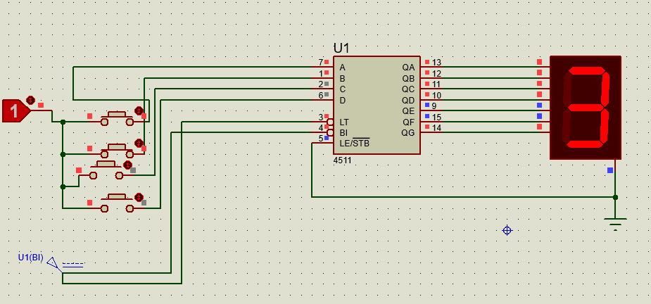Click pin number 14 beside QG
The width and height of the screenshot is (651, 304).
436,128
